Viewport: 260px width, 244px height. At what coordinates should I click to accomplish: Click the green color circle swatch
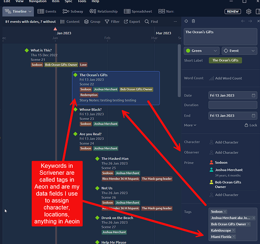point(188,51)
